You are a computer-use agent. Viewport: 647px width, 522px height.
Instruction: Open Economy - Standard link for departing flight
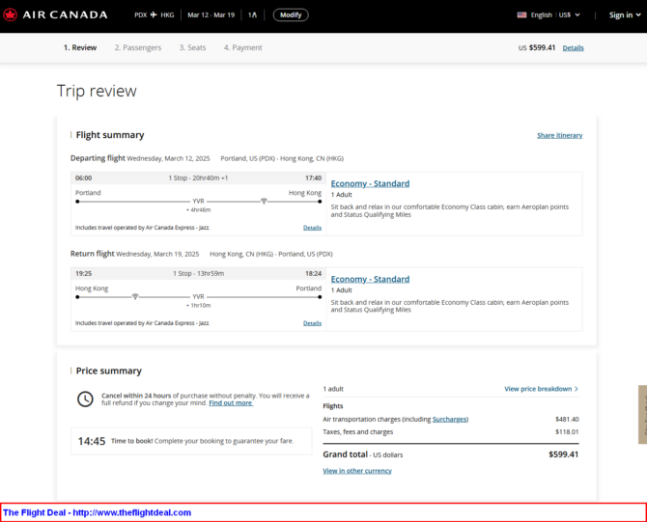370,183
